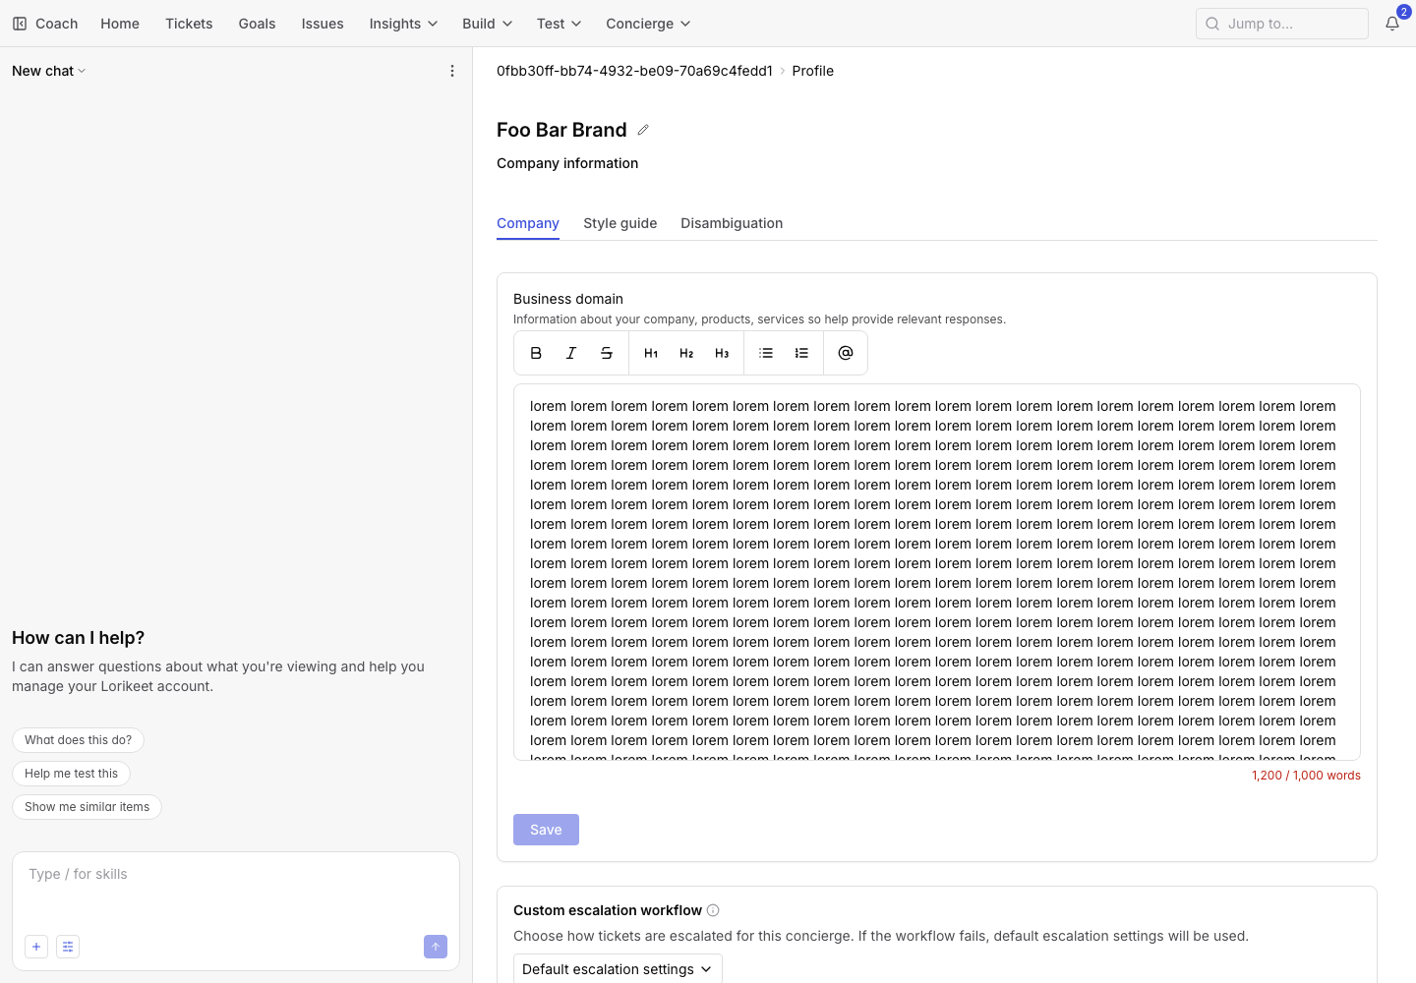Set Heading 1 style
This screenshot has width=1416, height=983.
click(651, 353)
